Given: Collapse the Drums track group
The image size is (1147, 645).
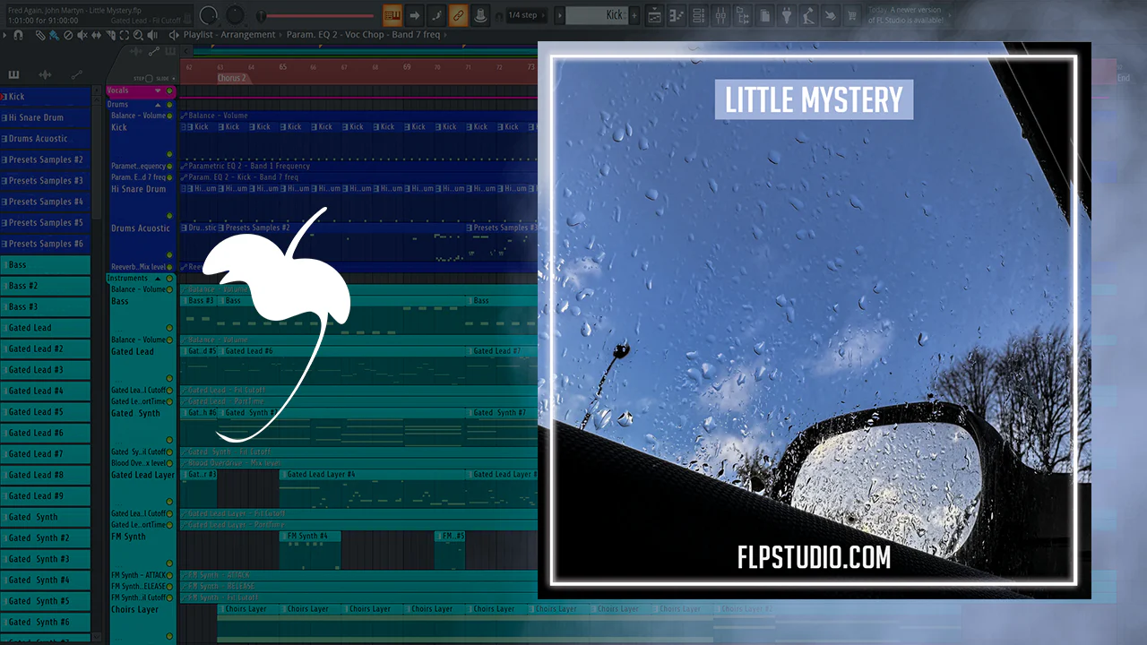Looking at the screenshot, I should click(158, 105).
